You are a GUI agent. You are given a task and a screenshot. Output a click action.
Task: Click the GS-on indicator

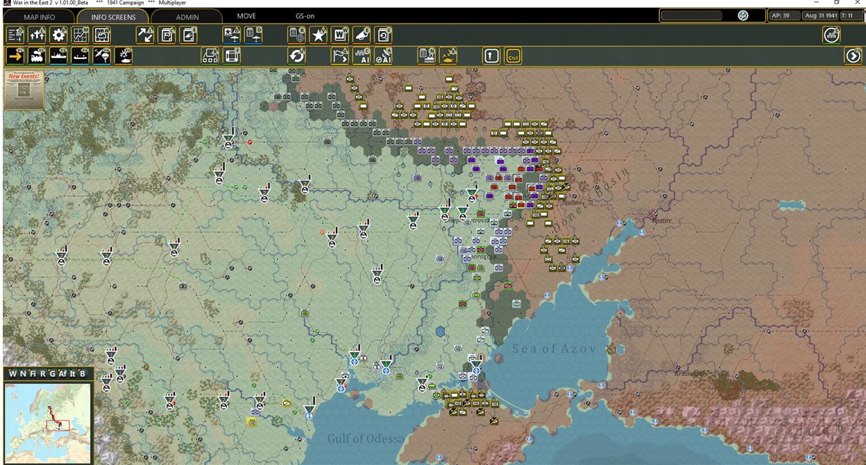click(x=305, y=16)
